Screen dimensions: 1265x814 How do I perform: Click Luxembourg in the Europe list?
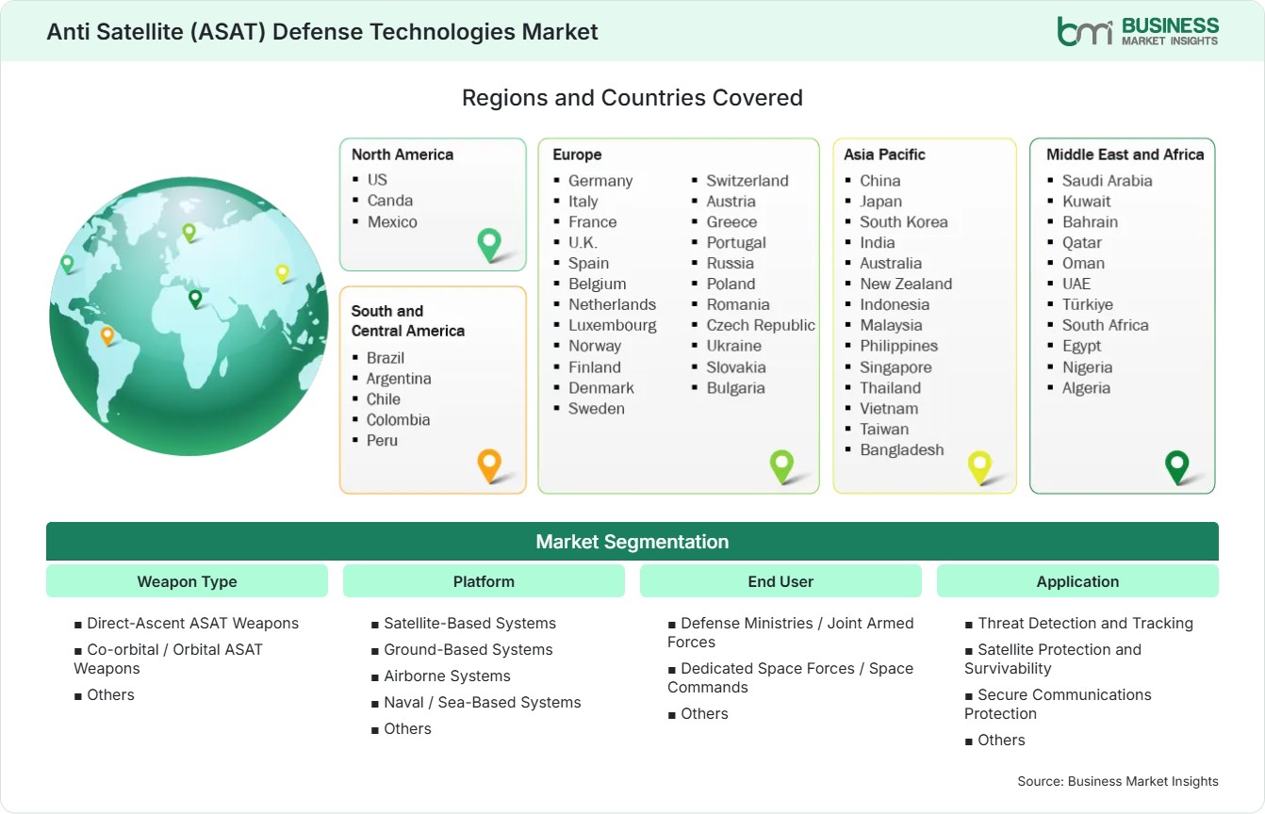point(613,325)
